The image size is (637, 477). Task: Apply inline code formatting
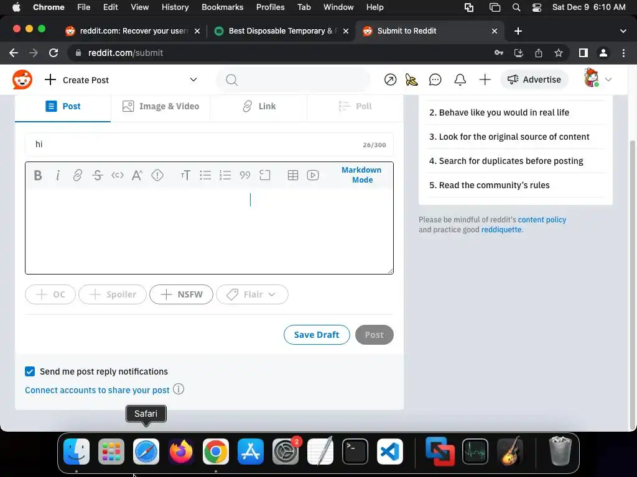point(118,175)
